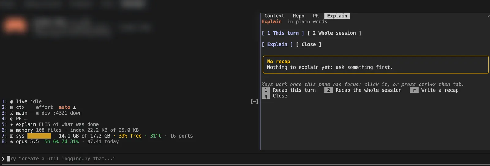Close the side pane with the × icon

point(488,16)
